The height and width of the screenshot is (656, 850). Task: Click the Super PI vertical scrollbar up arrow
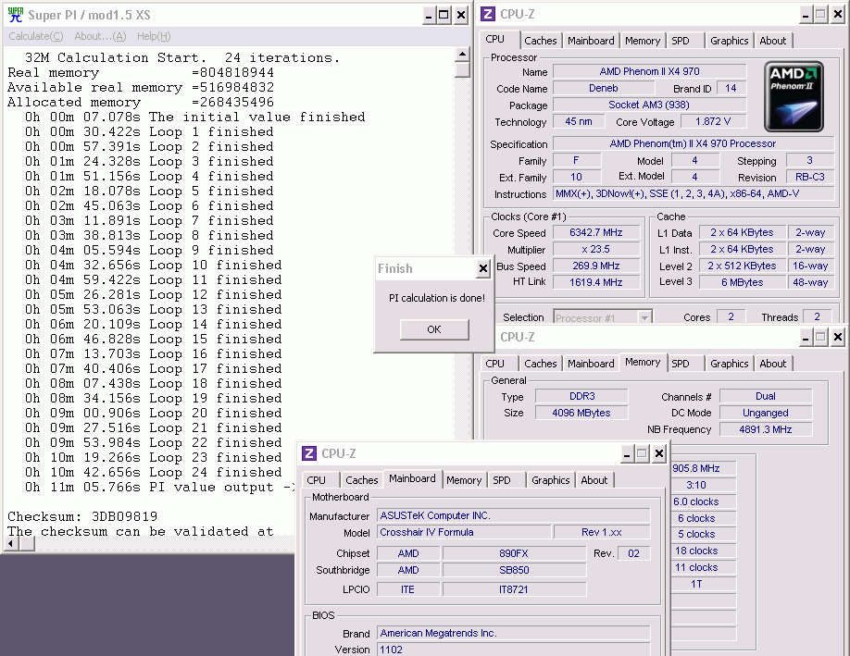tap(462, 54)
